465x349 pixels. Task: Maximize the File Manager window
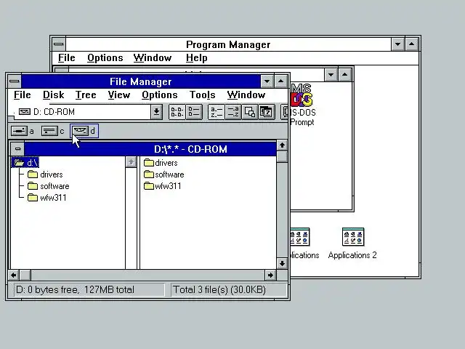[280, 81]
